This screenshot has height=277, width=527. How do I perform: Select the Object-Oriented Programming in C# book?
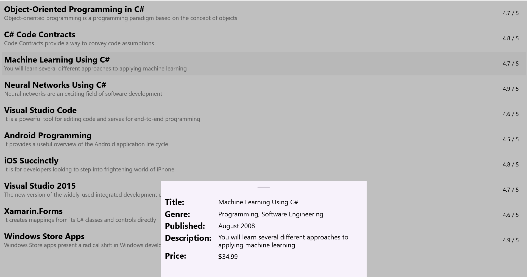(74, 10)
